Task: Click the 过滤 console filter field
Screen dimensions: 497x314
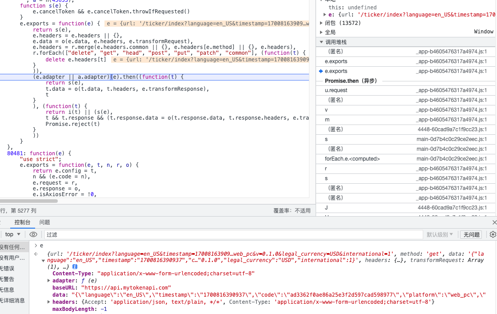Action: pos(231,234)
